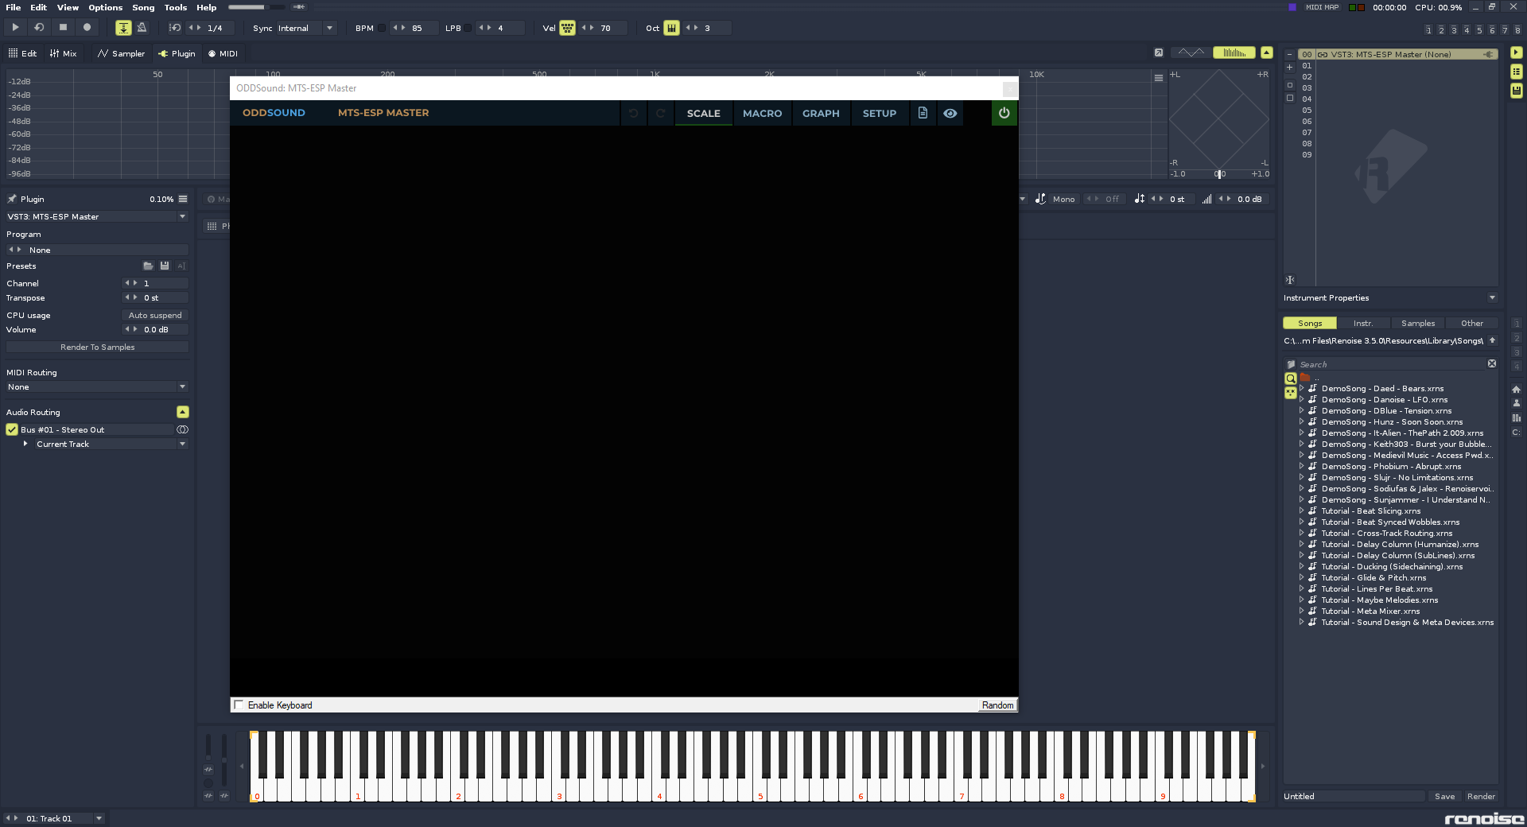Open SETUP in MTS-ESP Master plugin

click(x=879, y=113)
